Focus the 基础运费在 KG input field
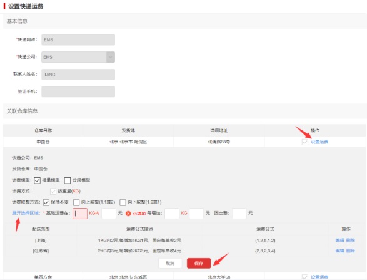 click(80, 214)
